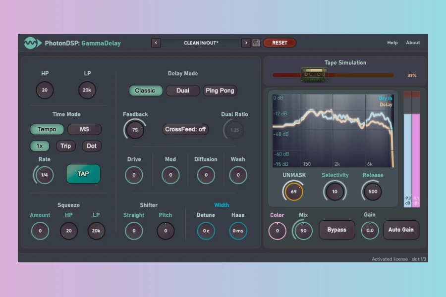Click the Diffusion knob
Image resolution: width=446 pixels, height=297 pixels.
[206, 175]
